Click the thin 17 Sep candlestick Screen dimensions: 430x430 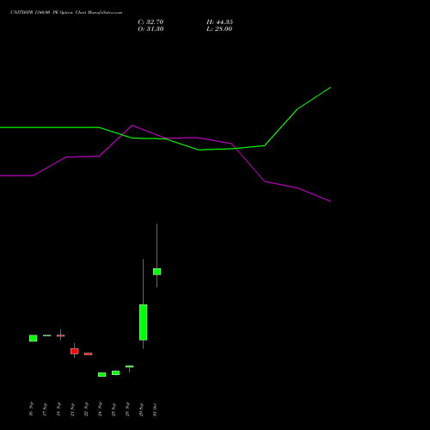tap(47, 335)
